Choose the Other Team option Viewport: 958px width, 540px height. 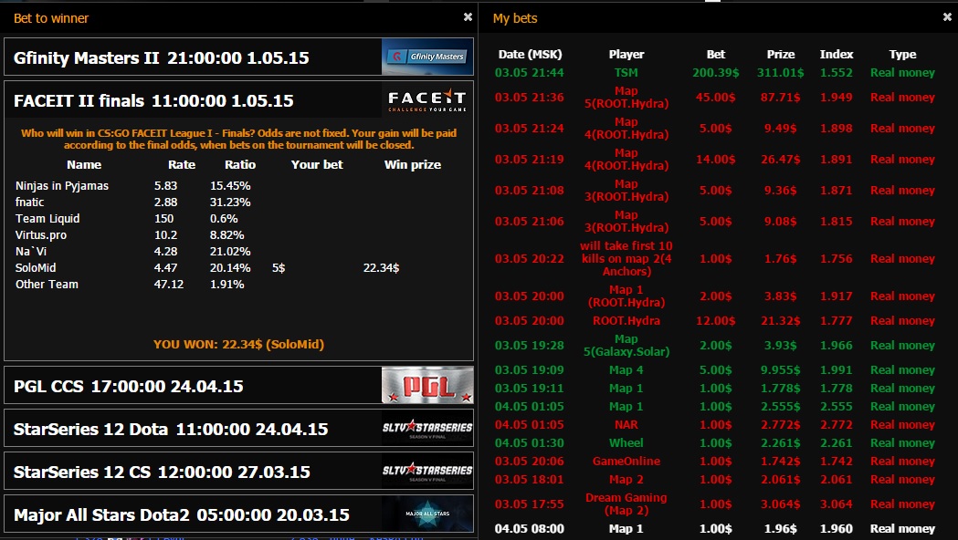(47, 285)
